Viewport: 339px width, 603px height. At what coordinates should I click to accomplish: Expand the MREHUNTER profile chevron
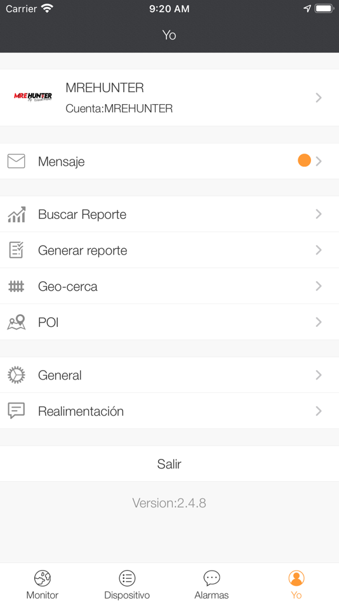click(x=319, y=98)
